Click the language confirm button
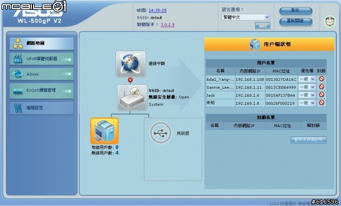 pos(263,26)
